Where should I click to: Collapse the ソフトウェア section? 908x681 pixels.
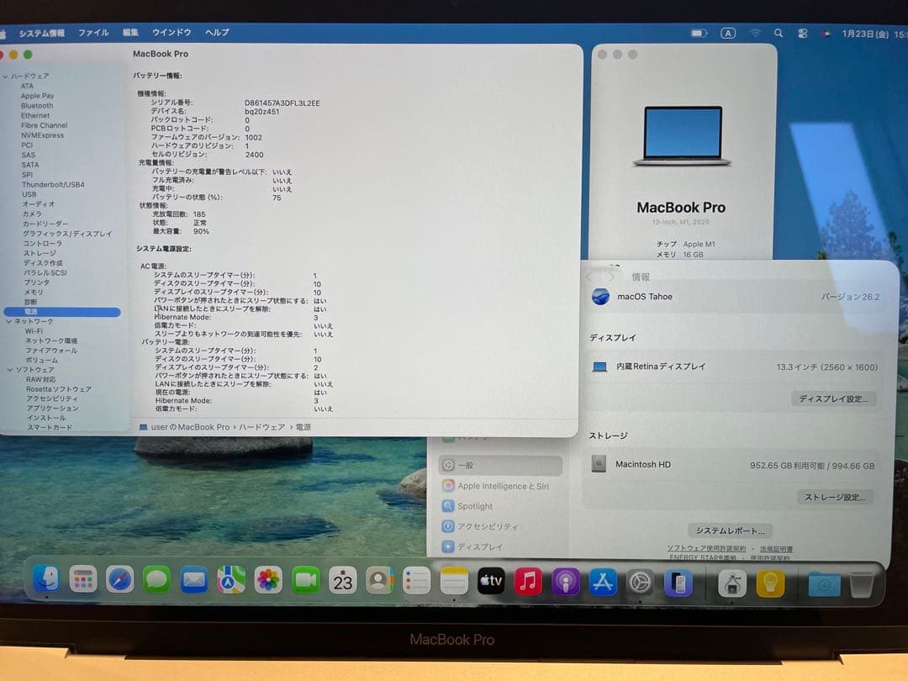point(10,369)
